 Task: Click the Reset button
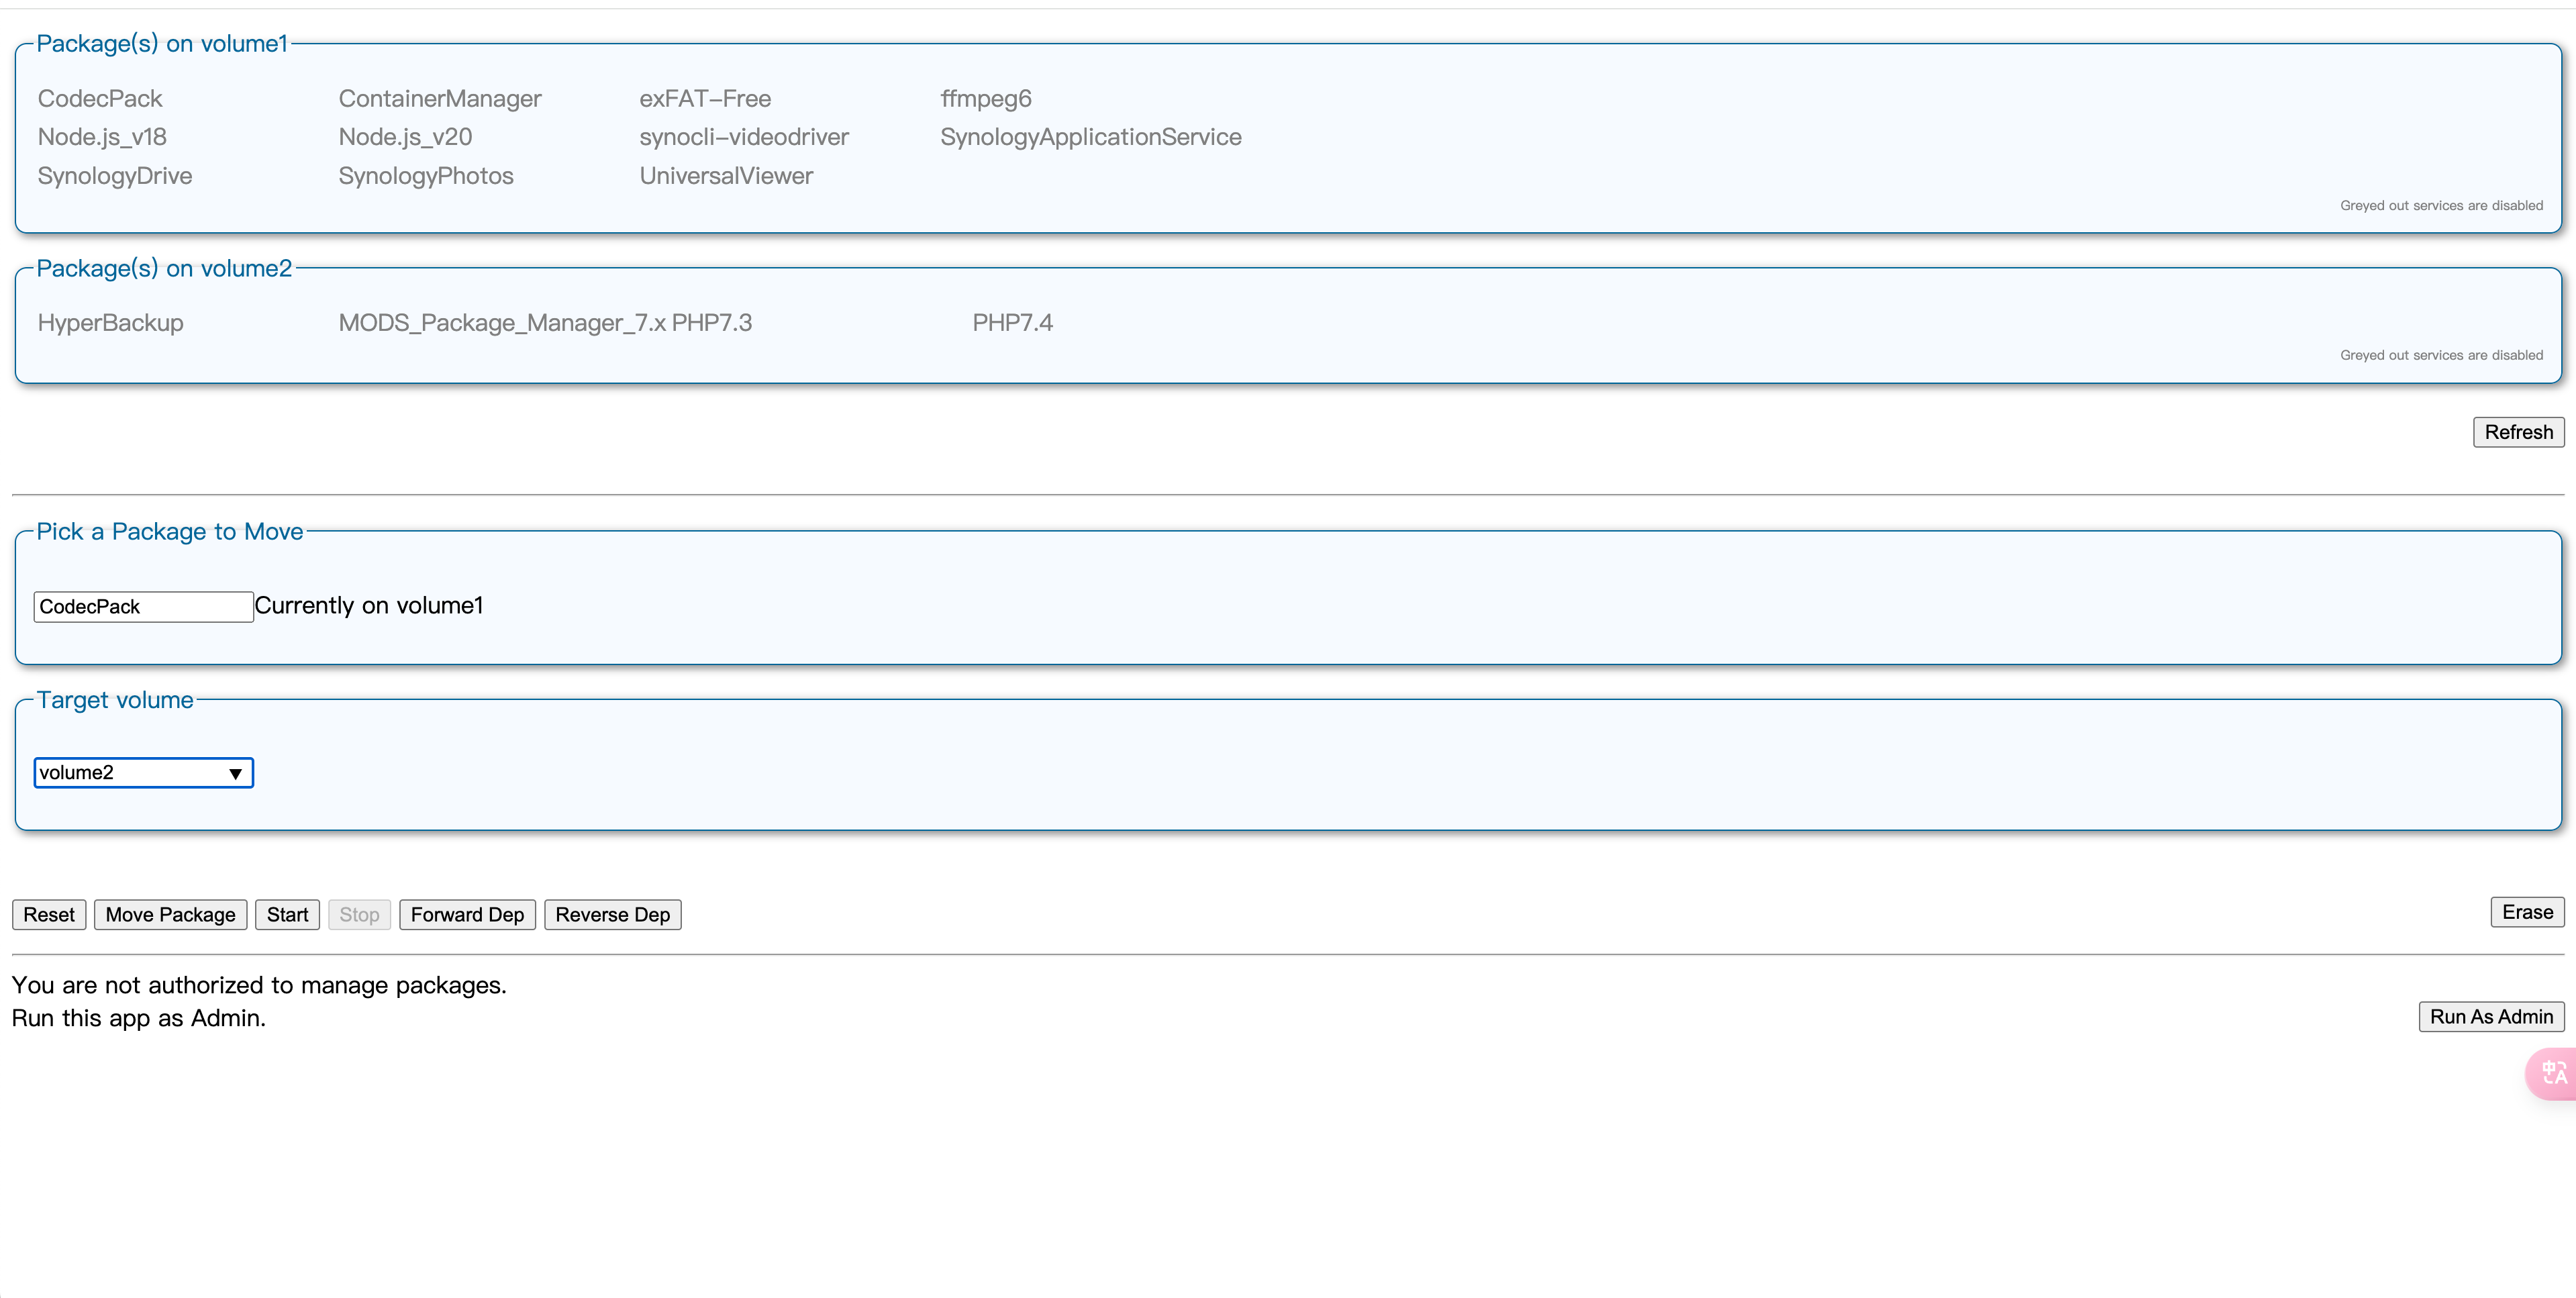[49, 914]
